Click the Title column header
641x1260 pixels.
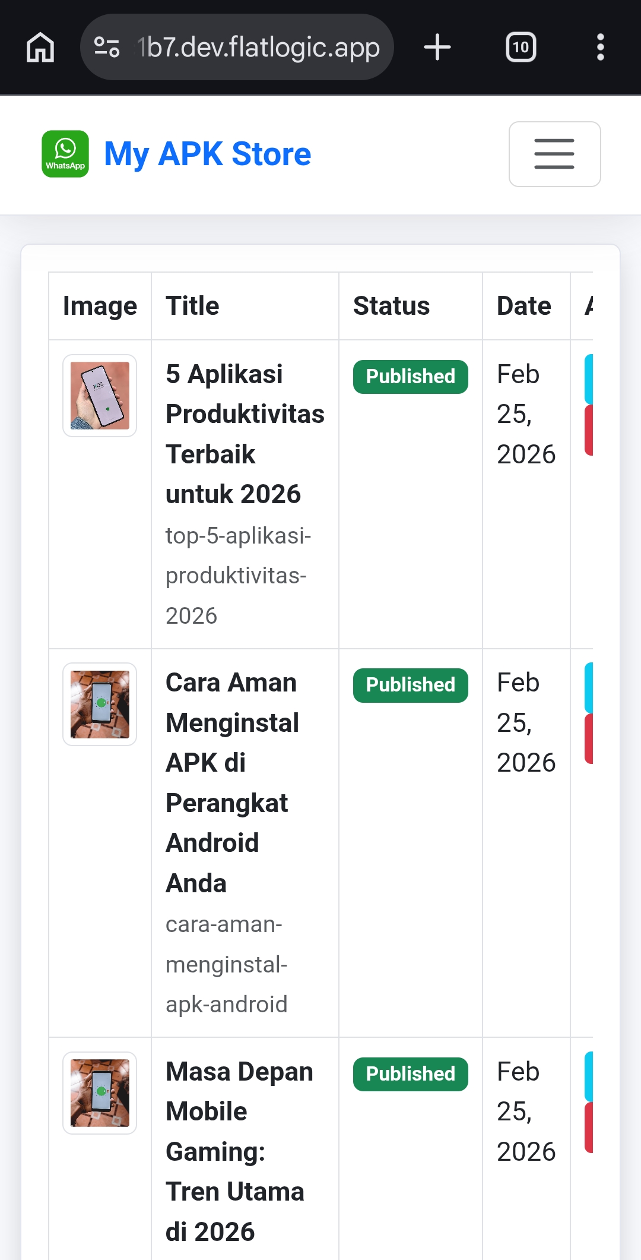192,306
